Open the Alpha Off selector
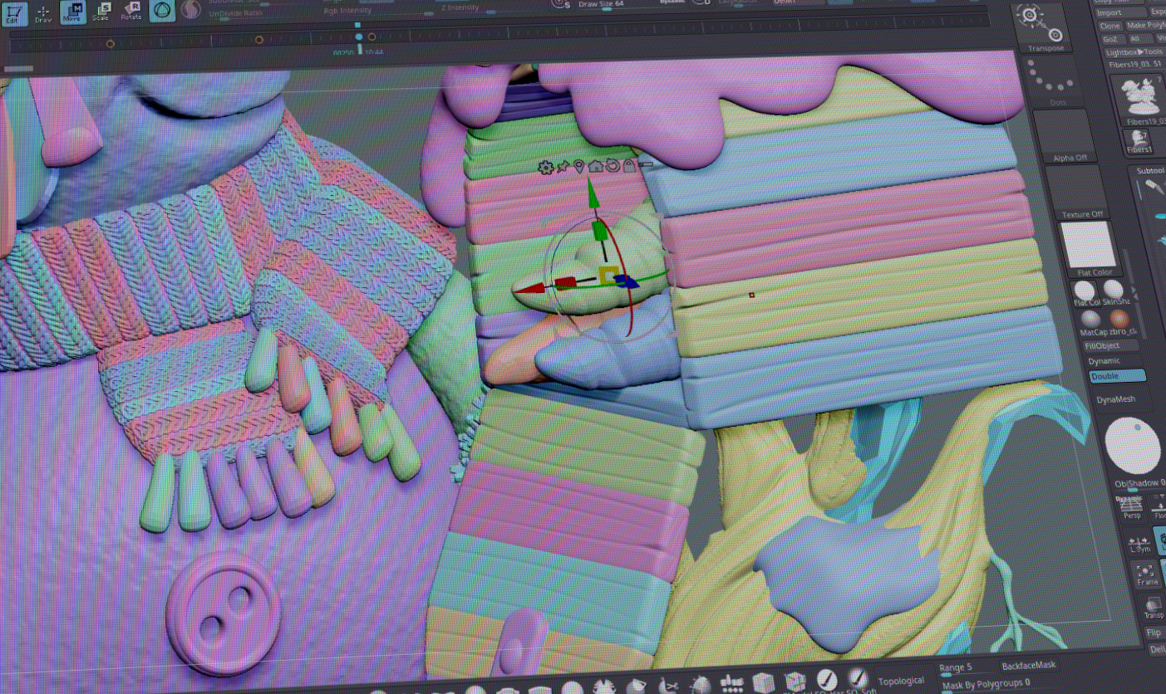Image resolution: width=1166 pixels, height=694 pixels. tap(1067, 136)
